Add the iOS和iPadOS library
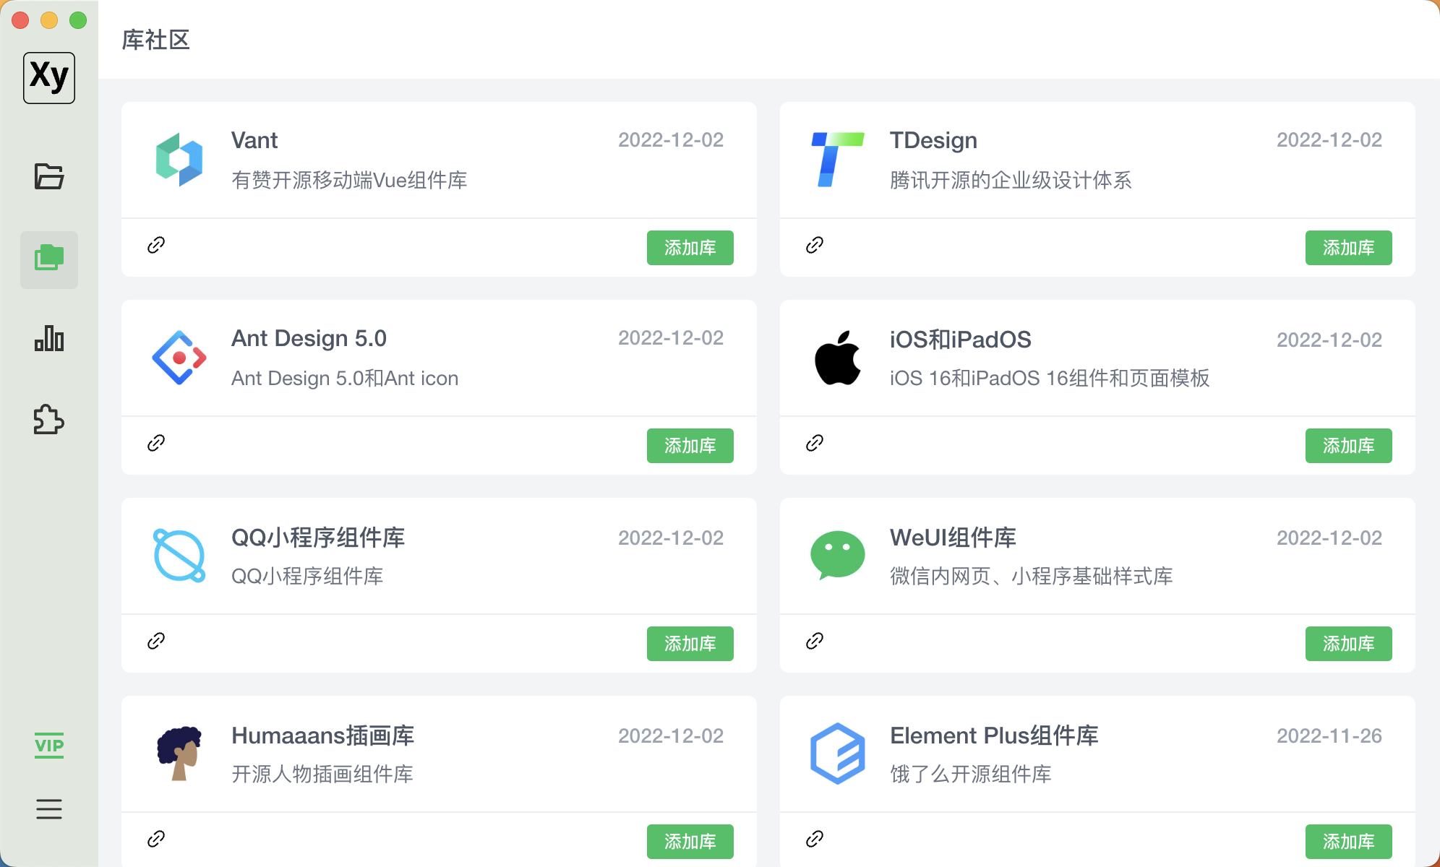The width and height of the screenshot is (1440, 867). coord(1348,446)
